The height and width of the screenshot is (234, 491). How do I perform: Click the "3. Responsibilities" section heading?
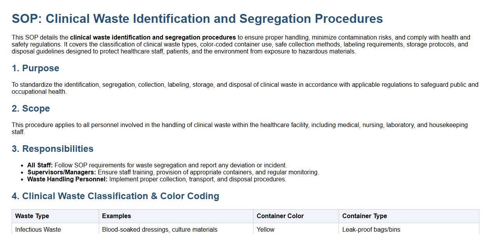point(52,149)
